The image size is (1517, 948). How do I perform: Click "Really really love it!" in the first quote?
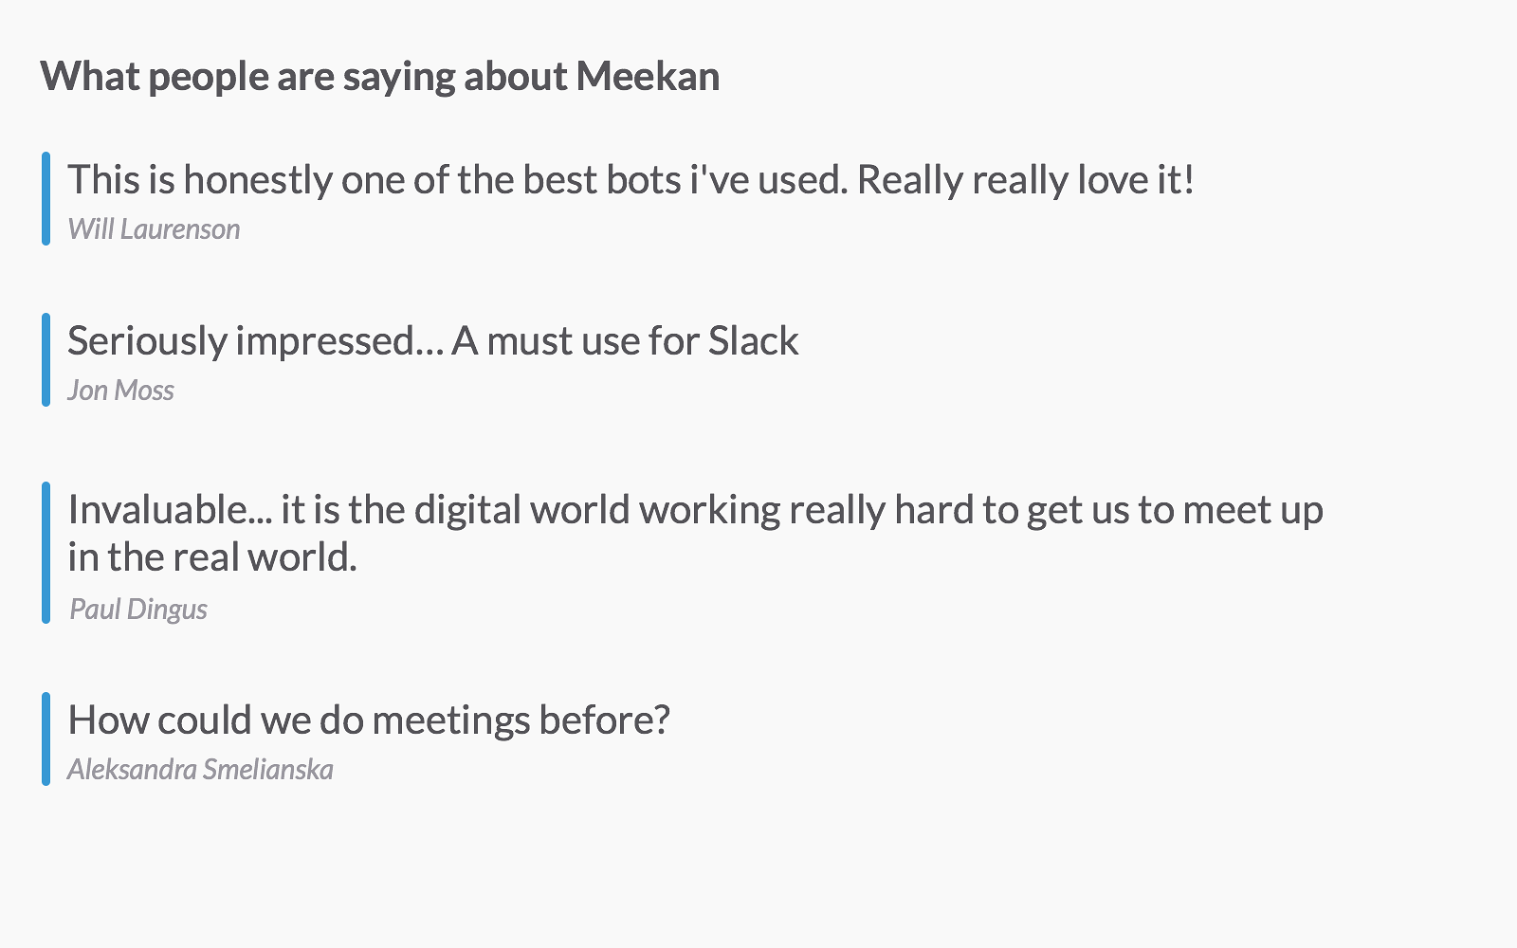pos(1026,180)
